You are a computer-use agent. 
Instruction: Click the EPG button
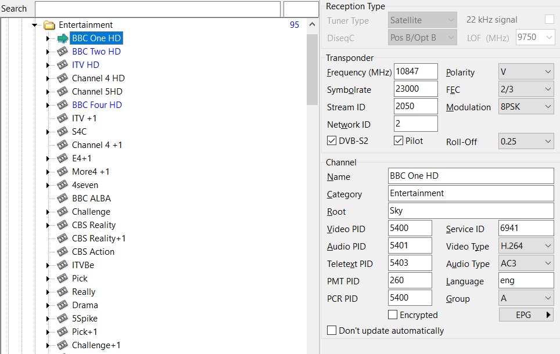pyautogui.click(x=526, y=315)
